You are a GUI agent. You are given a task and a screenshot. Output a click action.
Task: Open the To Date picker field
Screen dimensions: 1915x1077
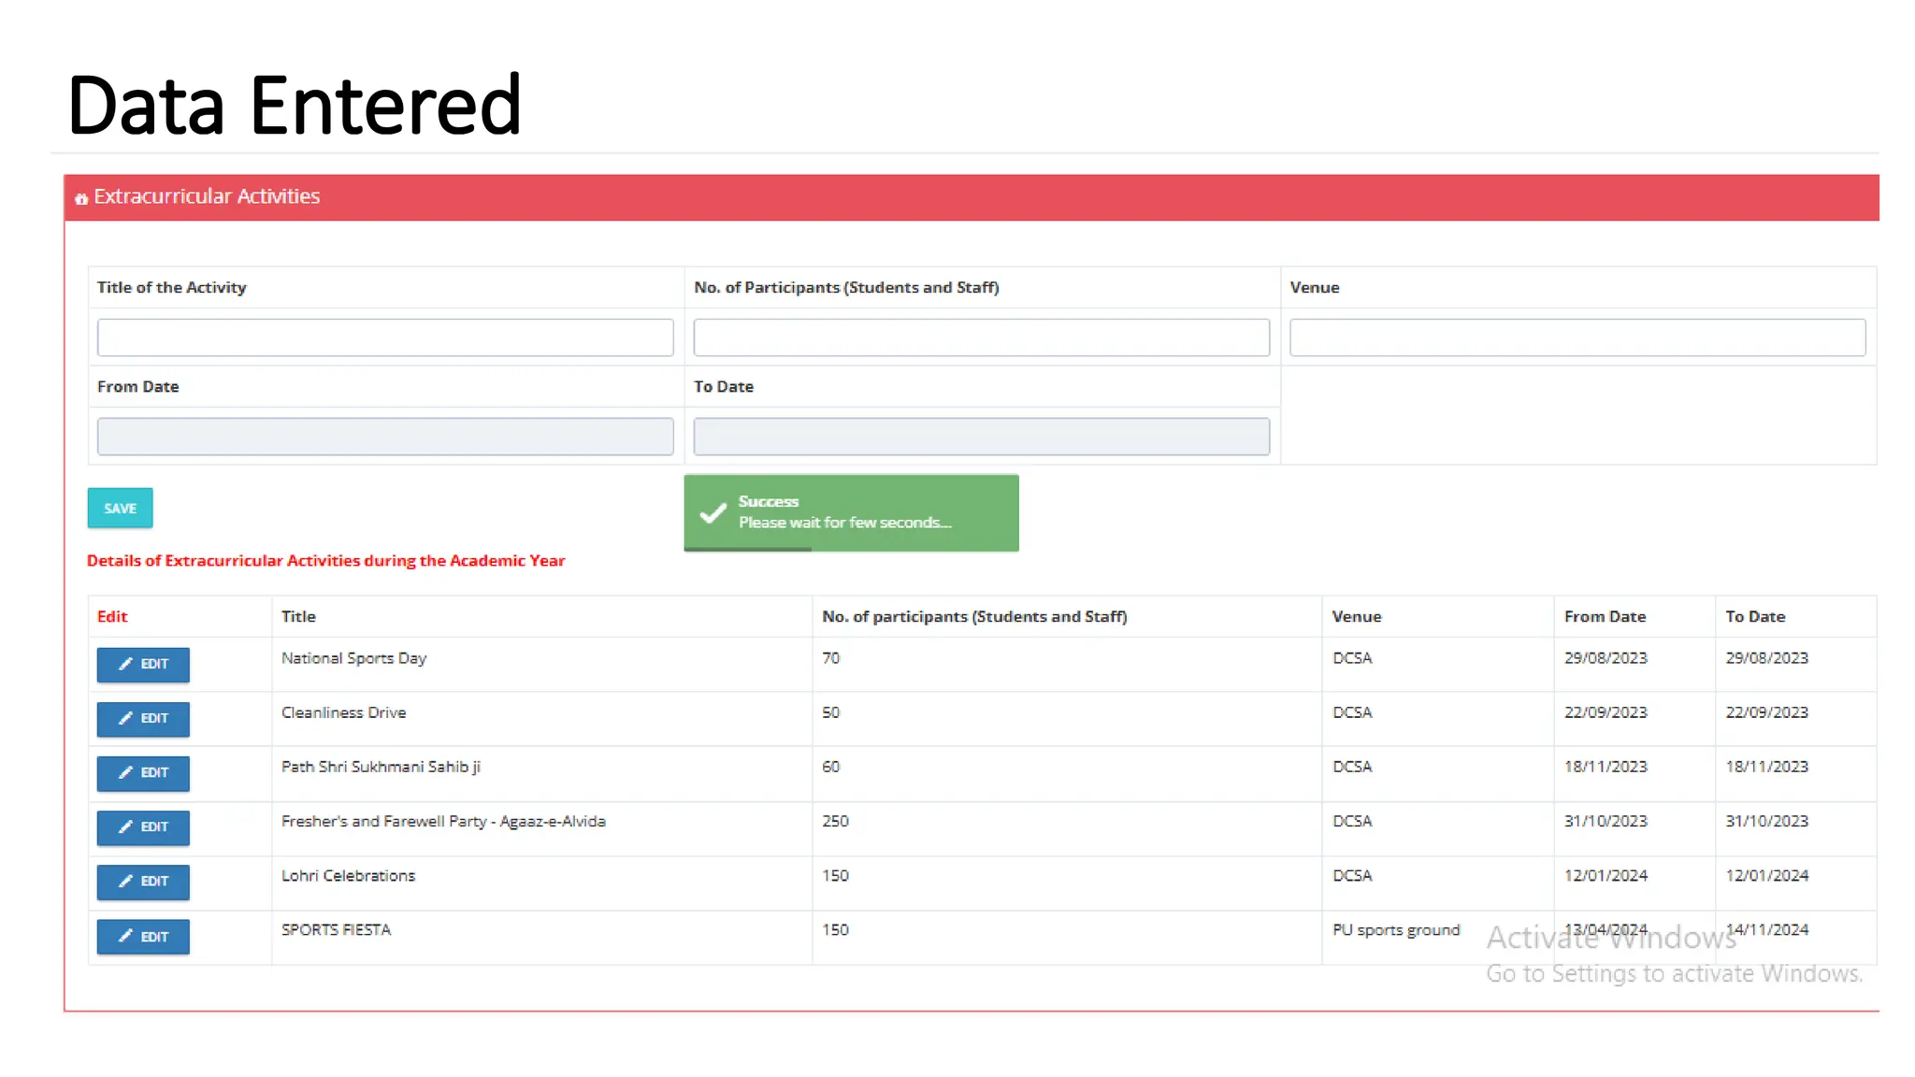point(981,437)
